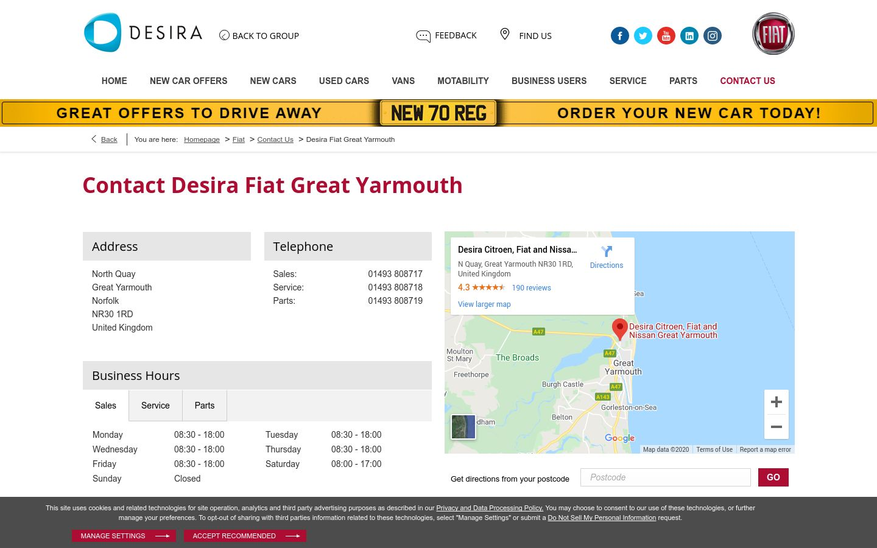Click the Manage Settings cookie button
The image size is (877, 548).
(124, 536)
